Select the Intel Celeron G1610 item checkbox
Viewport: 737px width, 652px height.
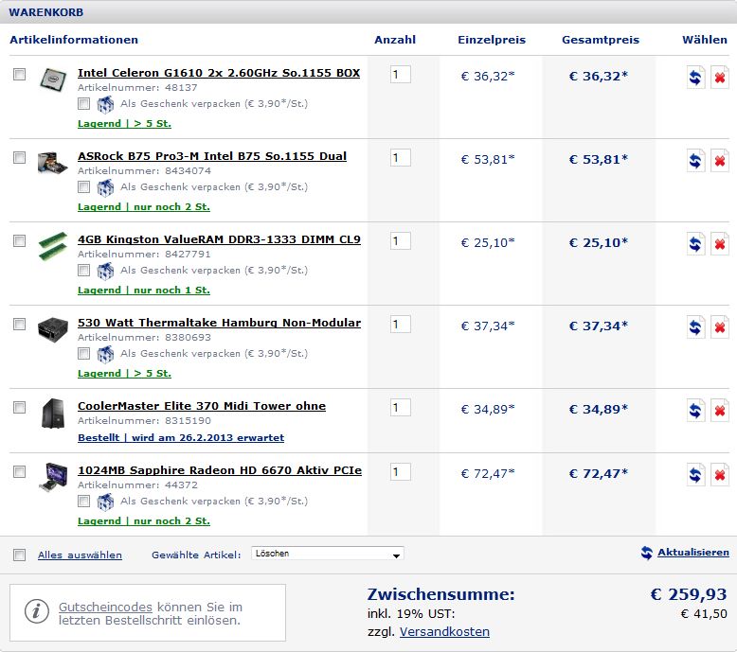click(x=19, y=74)
